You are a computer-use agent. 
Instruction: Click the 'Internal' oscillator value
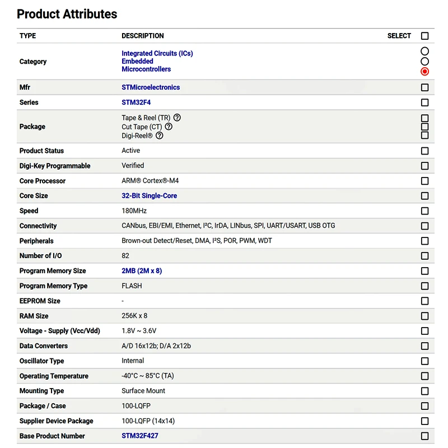coord(133,361)
